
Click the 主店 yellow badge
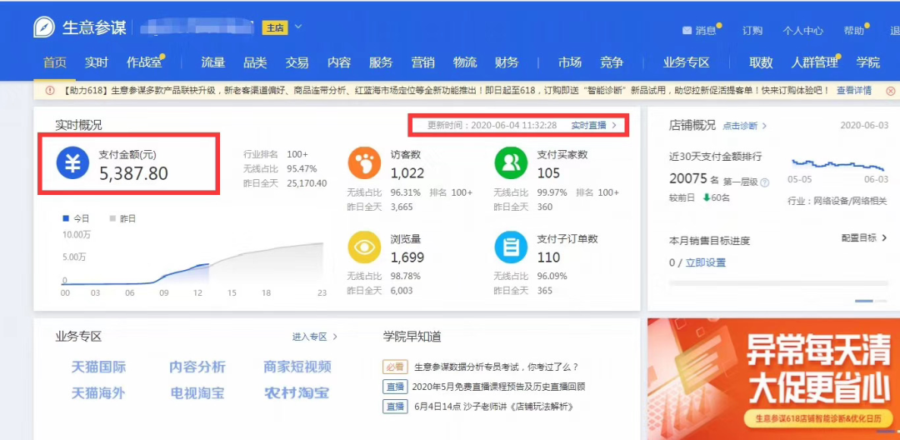tap(275, 27)
